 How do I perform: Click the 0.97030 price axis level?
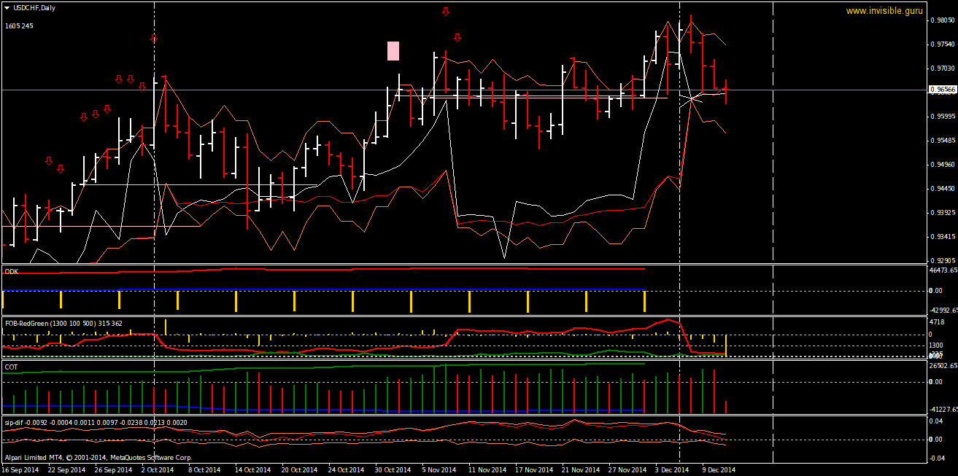coord(942,69)
